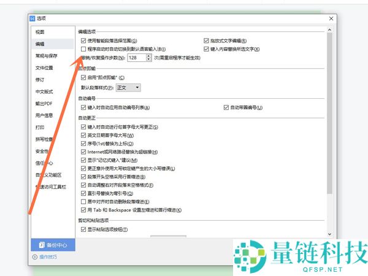368x276 pixels.
Task: Uncheck Internet或网络路径替换为超链接 option
Action: click(84, 151)
